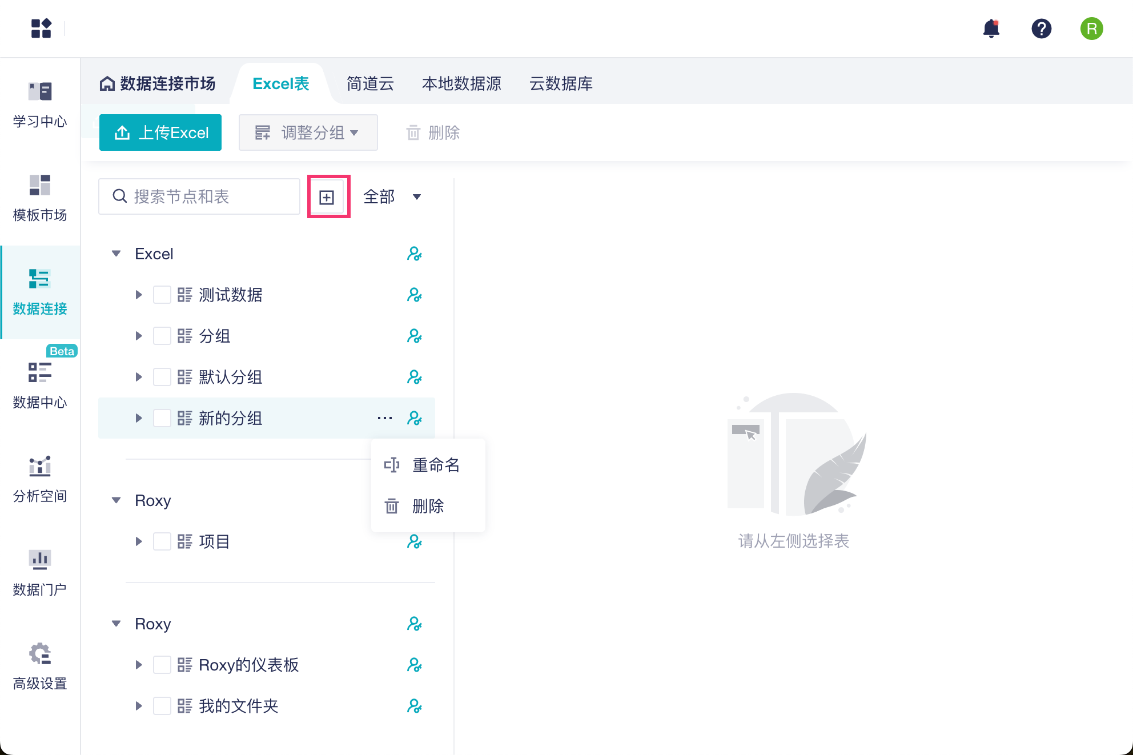Click the 上传Excel button
The width and height of the screenshot is (1133, 755).
click(160, 132)
